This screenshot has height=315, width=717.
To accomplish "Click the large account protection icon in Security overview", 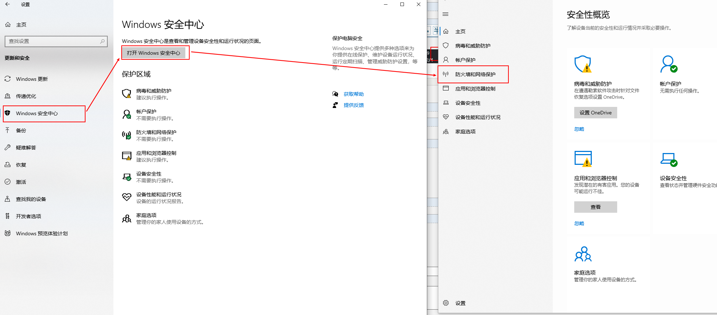I will (x=669, y=64).
